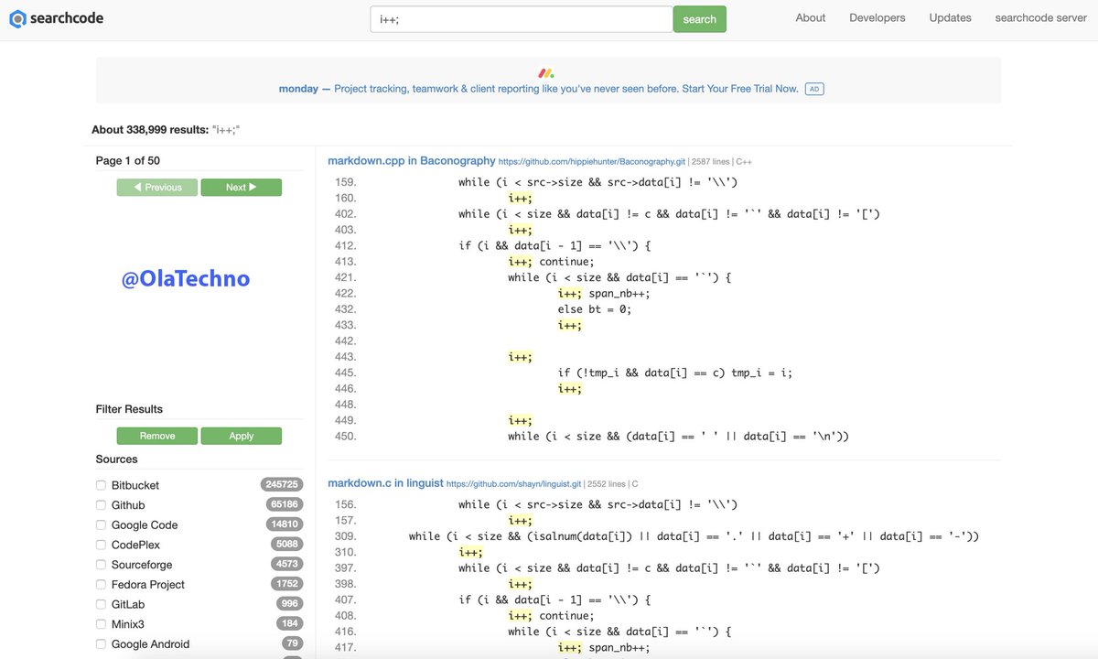Click the 5088 CodePlex count badge
Viewport: 1098px width, 659px height.
[286, 545]
